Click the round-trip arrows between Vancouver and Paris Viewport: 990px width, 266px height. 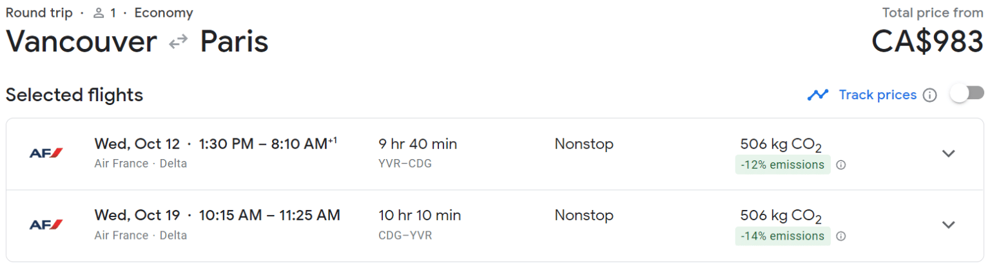point(179,42)
